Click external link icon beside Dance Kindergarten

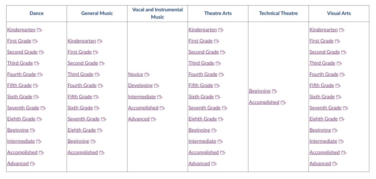point(40,30)
